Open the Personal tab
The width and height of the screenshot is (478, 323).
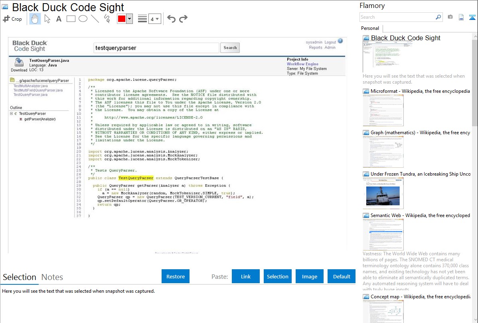pos(370,28)
